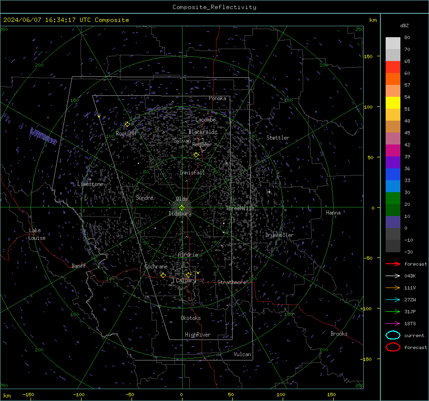This screenshot has width=429, height=401.
Task: Click the yellow diamond marker below RedDeer
Action: pos(196,155)
